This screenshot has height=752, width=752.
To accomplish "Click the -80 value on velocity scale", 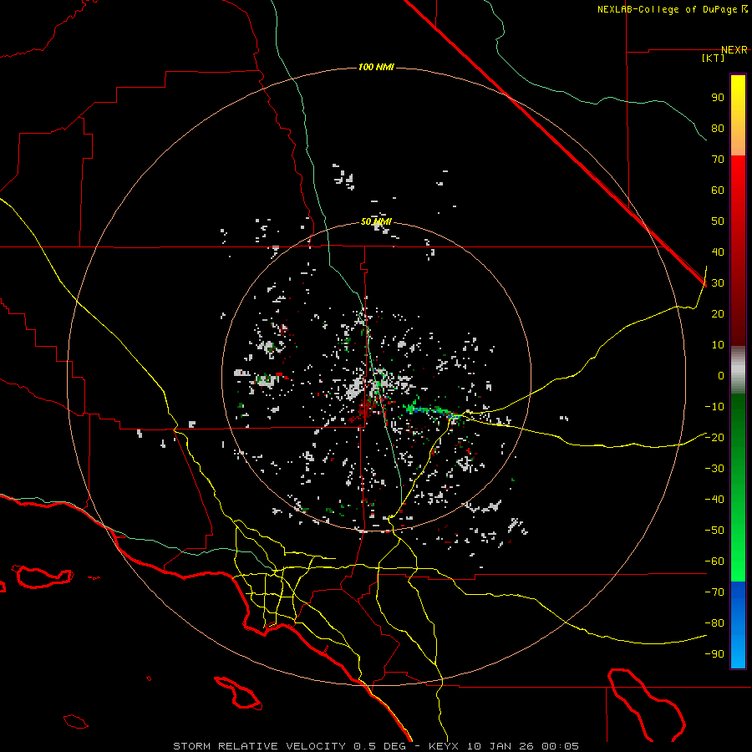I will point(714,623).
